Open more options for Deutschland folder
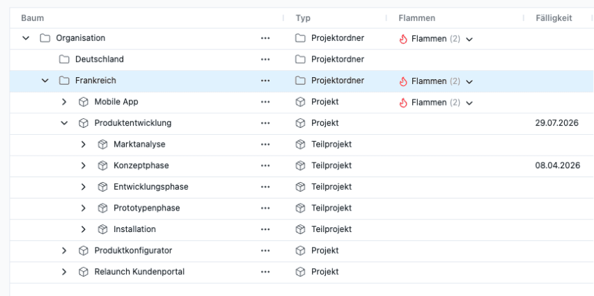The height and width of the screenshot is (296, 594). [x=265, y=60]
